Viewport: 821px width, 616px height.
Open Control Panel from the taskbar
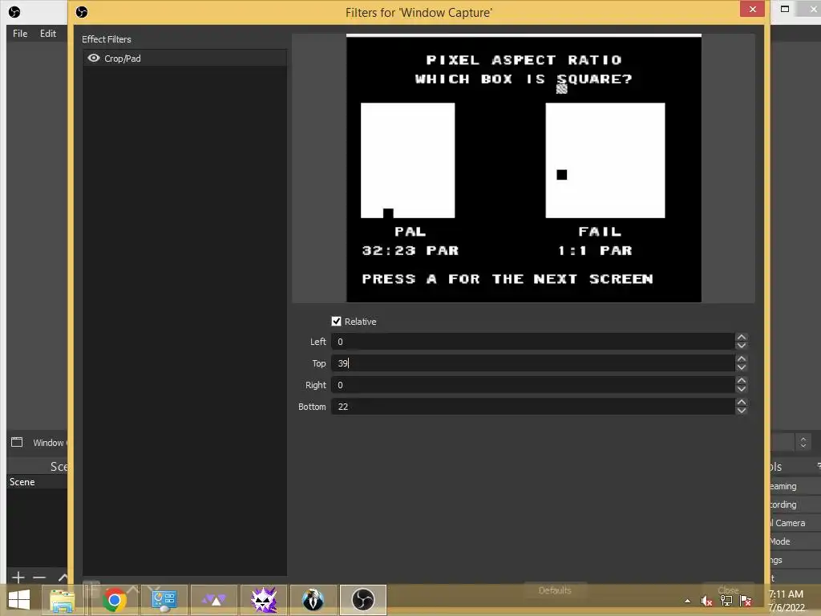pos(164,600)
